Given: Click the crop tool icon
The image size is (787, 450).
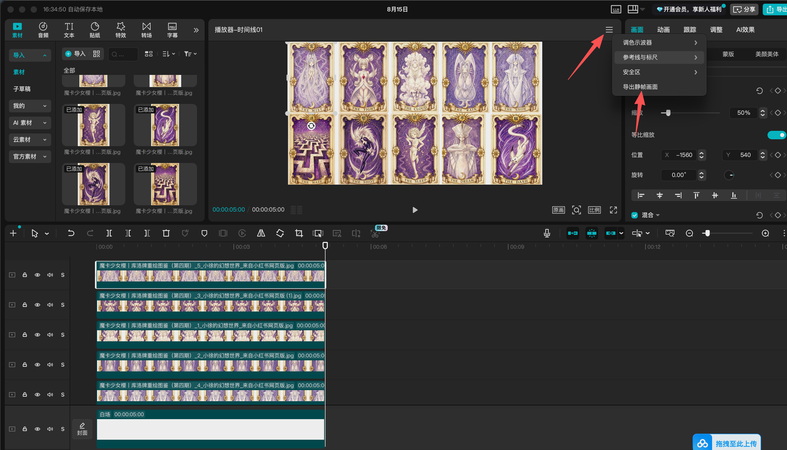Looking at the screenshot, I should tap(299, 233).
